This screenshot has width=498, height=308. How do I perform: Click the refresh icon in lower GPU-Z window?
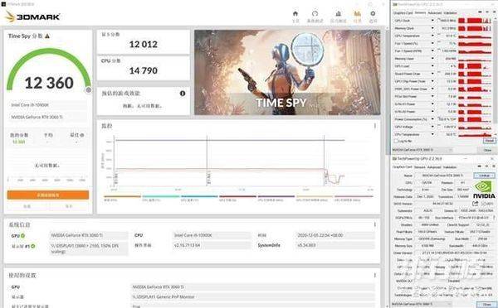click(486, 166)
